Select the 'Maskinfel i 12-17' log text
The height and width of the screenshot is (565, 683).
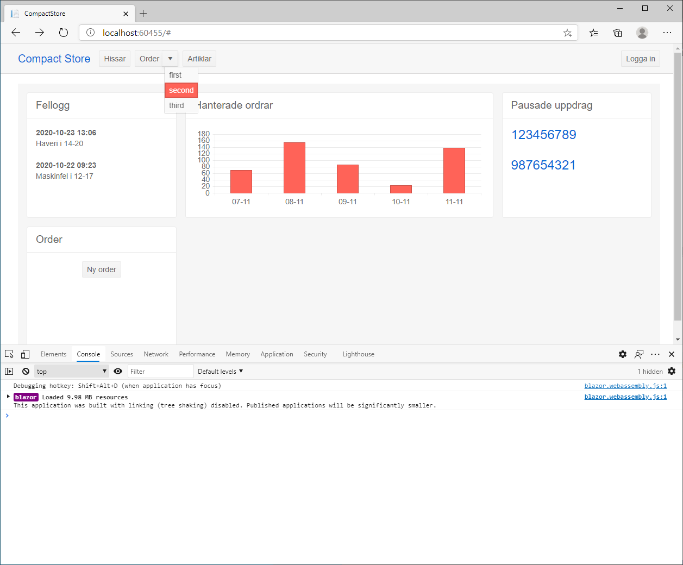(65, 176)
